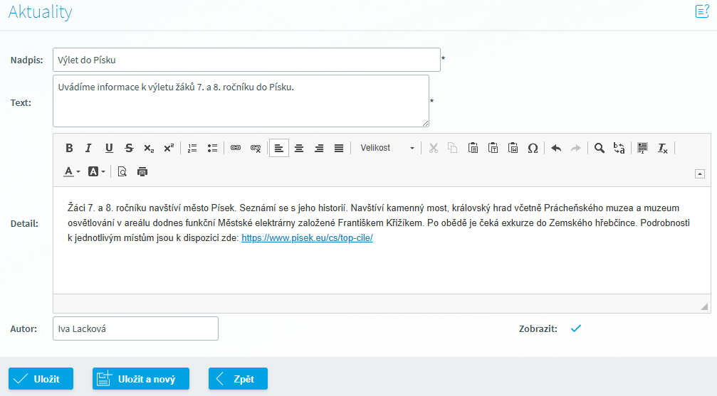
Task: Toggle underline formatting
Action: tap(109, 148)
